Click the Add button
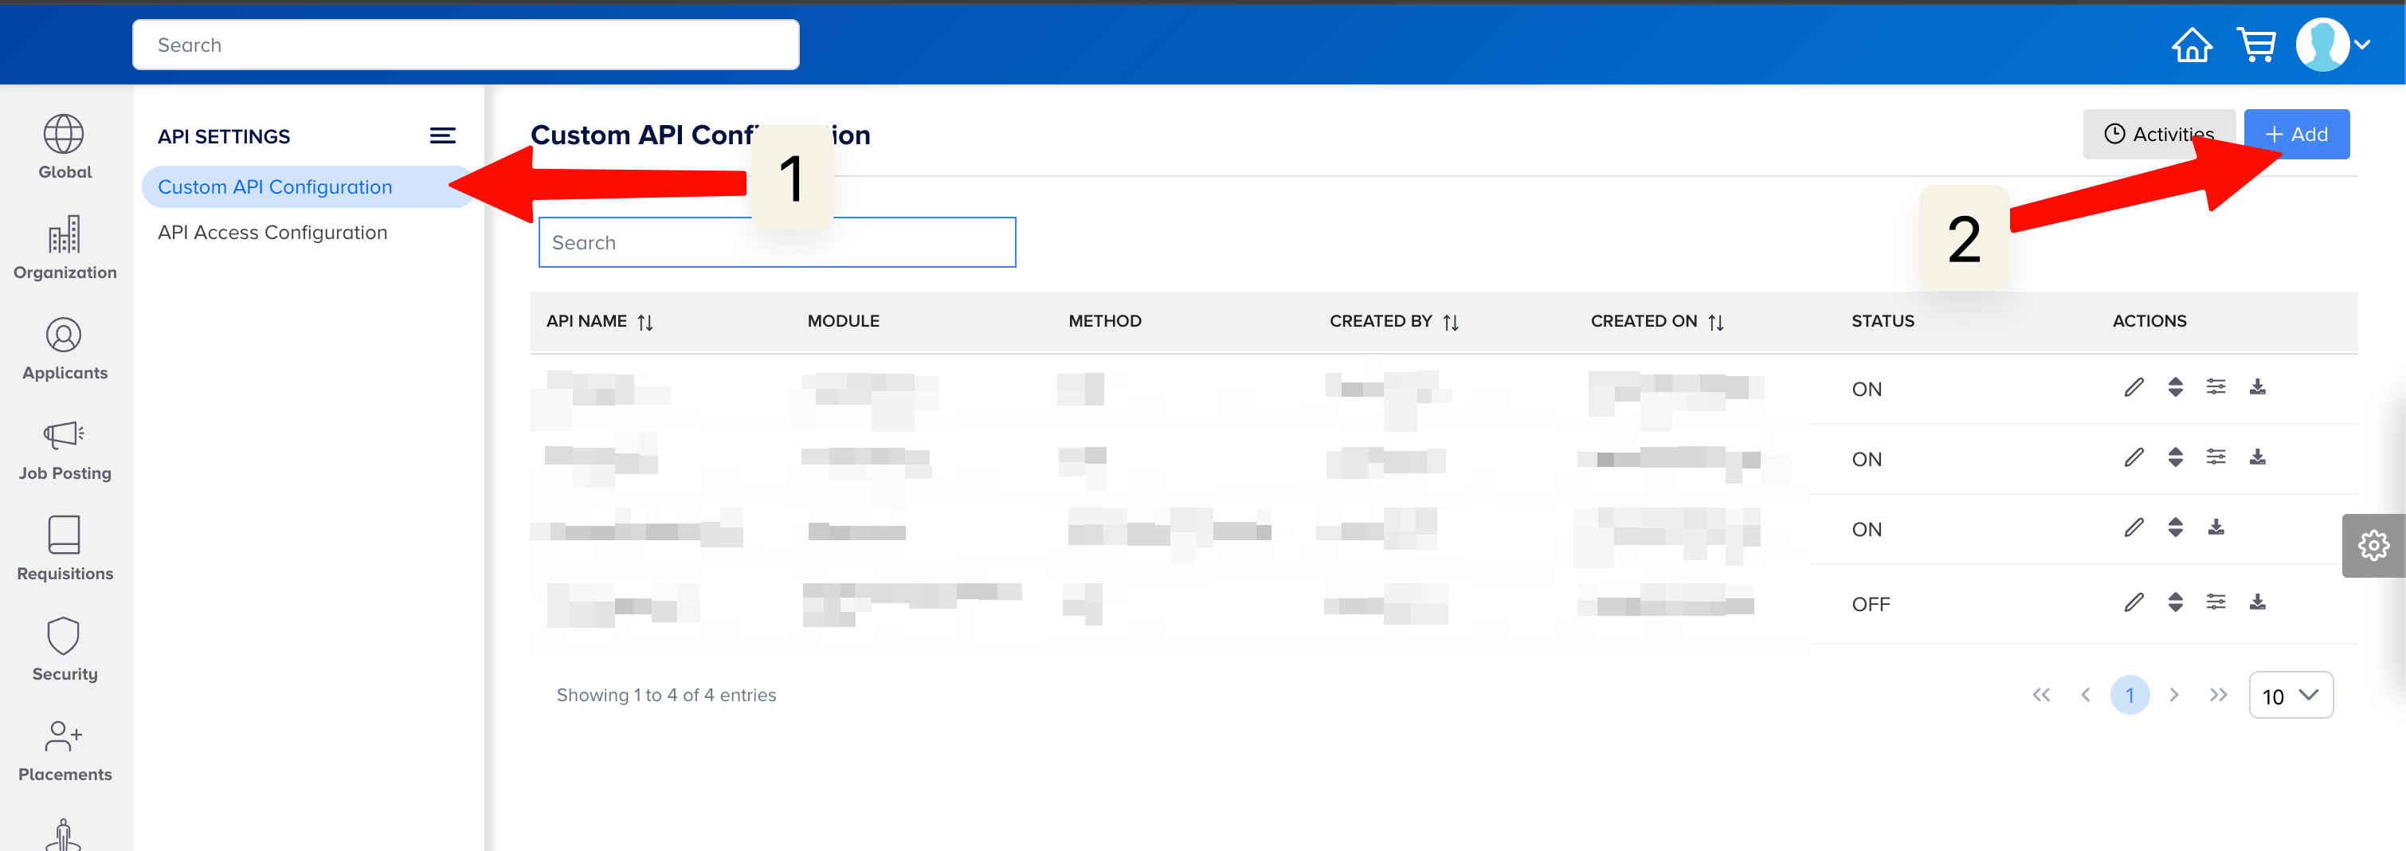The width and height of the screenshot is (2406, 851). click(2296, 135)
